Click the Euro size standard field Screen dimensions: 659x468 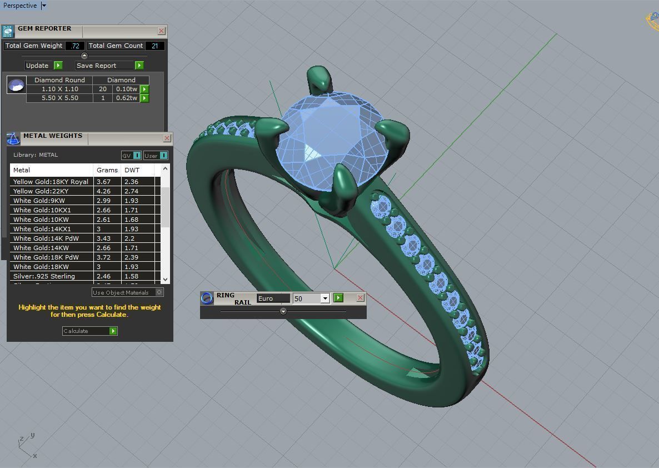coord(273,298)
